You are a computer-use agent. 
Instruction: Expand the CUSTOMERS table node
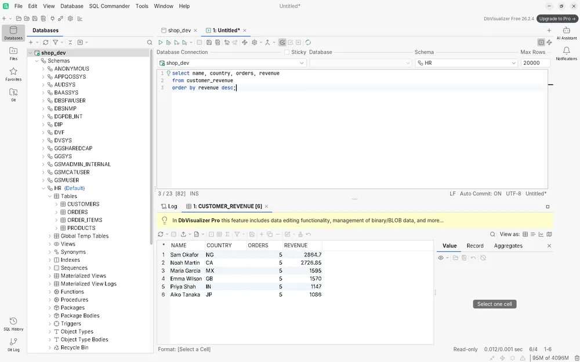[56, 204]
